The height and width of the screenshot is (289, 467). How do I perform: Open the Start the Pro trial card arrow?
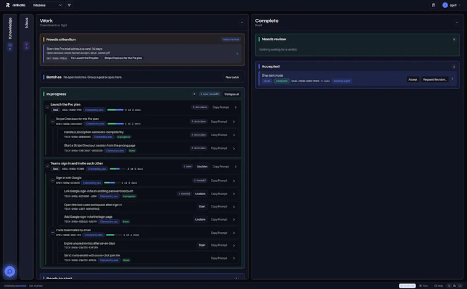point(237,53)
